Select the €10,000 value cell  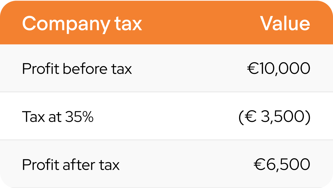coord(279,68)
